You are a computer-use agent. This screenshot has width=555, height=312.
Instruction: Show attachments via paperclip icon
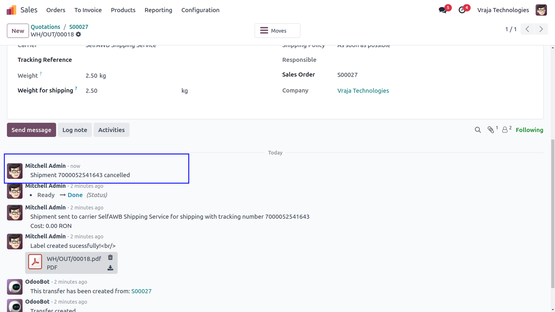[491, 130]
